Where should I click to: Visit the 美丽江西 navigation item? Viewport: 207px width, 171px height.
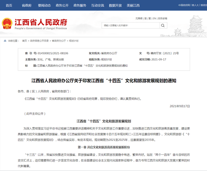click(133, 5)
